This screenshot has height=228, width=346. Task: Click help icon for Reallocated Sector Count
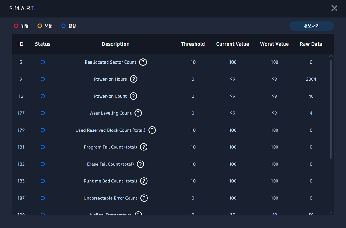[x=143, y=62]
